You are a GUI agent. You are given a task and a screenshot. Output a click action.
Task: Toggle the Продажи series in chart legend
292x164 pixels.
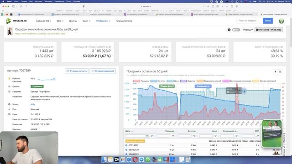[x=141, y=81]
